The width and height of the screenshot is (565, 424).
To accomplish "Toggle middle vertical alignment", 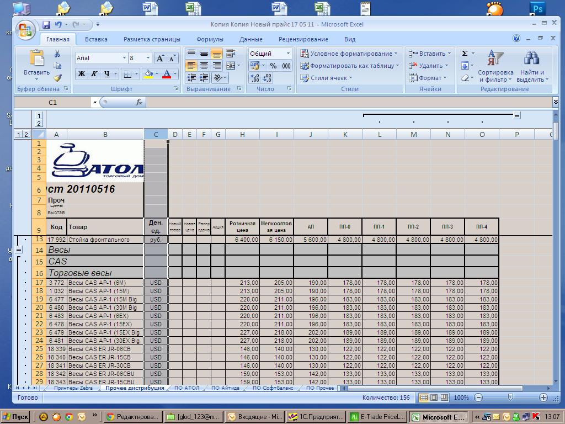I will 204,54.
